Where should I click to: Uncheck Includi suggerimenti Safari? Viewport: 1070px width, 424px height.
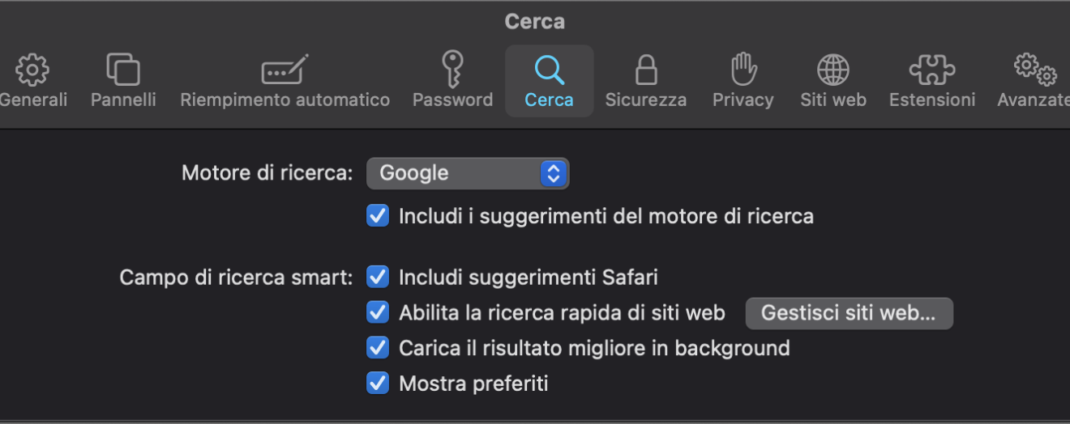click(378, 278)
